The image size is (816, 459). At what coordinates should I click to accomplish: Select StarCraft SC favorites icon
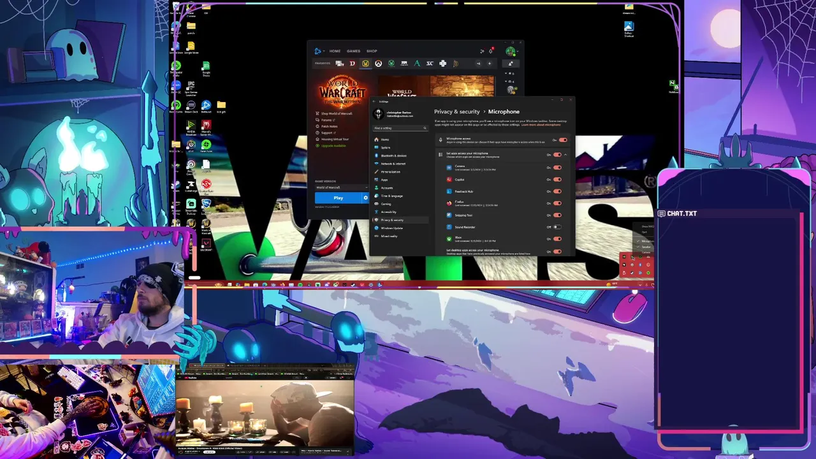[430, 64]
